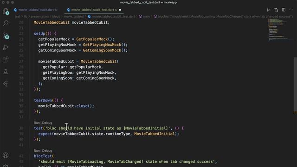Split the editor to the right
Screen dimensions: 297x167
pyautogui.click(x=284, y=10)
